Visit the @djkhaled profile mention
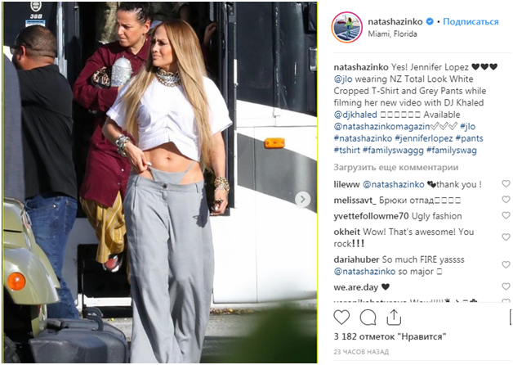This screenshot has width=513, height=365. click(355, 115)
